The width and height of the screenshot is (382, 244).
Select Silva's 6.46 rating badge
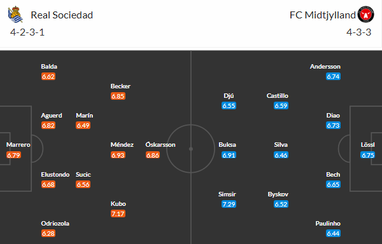(281, 155)
